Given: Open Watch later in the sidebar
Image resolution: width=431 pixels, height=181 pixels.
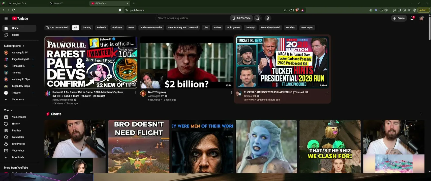Looking at the screenshot, I should tap(19, 137).
